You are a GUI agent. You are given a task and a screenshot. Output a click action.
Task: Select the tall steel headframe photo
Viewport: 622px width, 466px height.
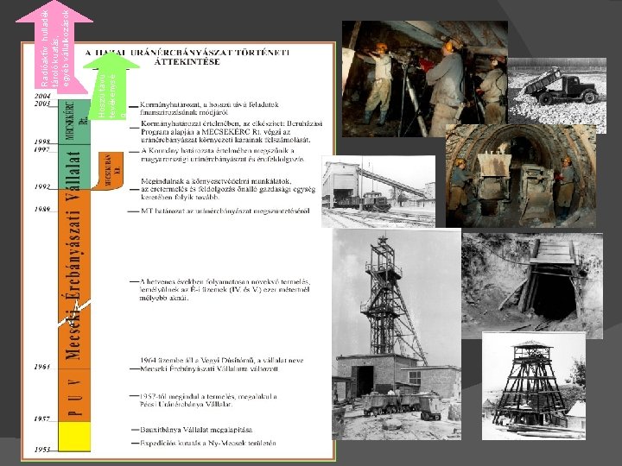coord(397,334)
